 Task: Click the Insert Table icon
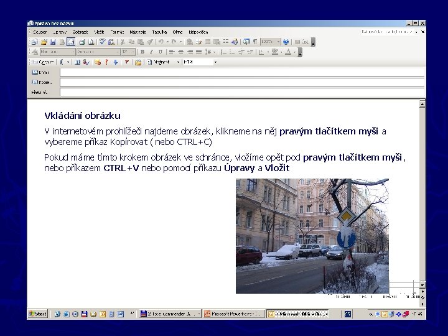(x=208, y=42)
